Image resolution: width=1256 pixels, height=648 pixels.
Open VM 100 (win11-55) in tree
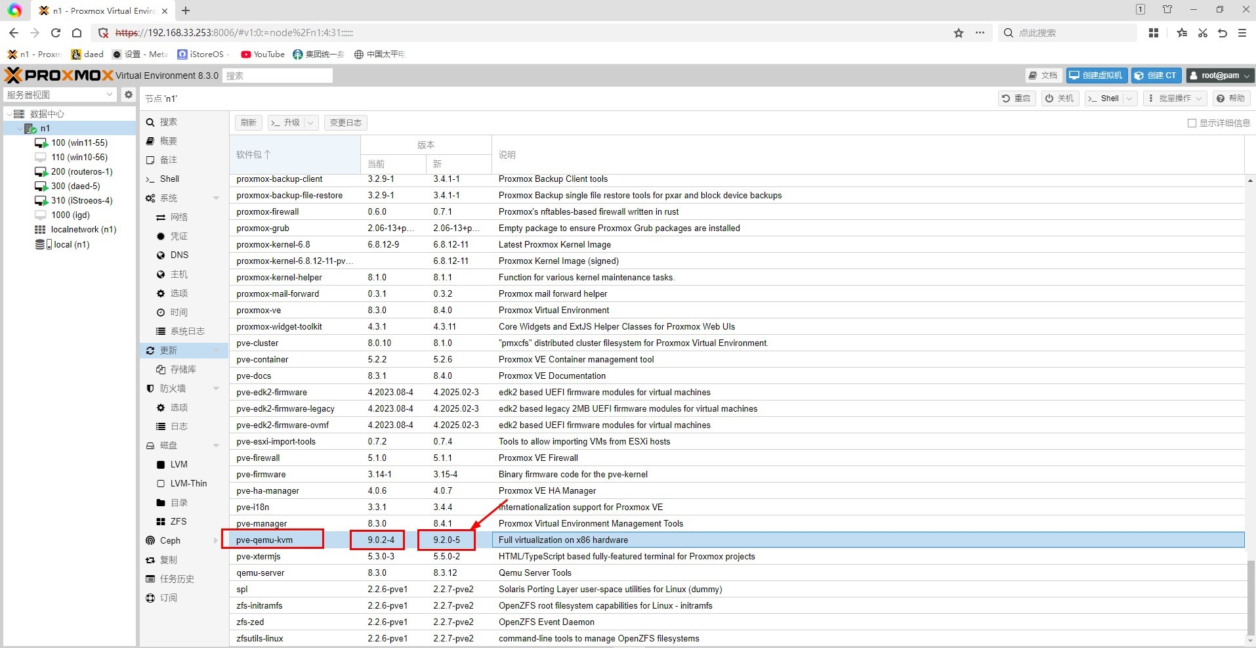[x=79, y=142]
